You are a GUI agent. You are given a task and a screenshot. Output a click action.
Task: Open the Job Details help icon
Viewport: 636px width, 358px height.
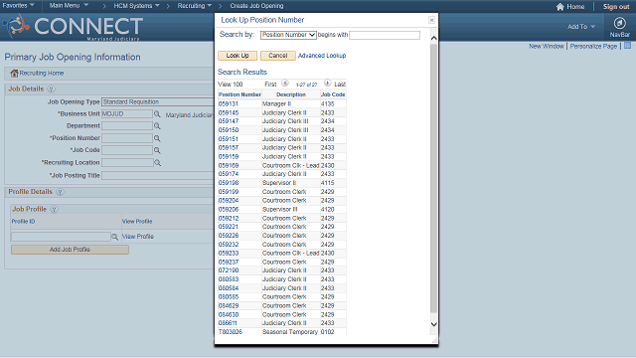point(51,89)
